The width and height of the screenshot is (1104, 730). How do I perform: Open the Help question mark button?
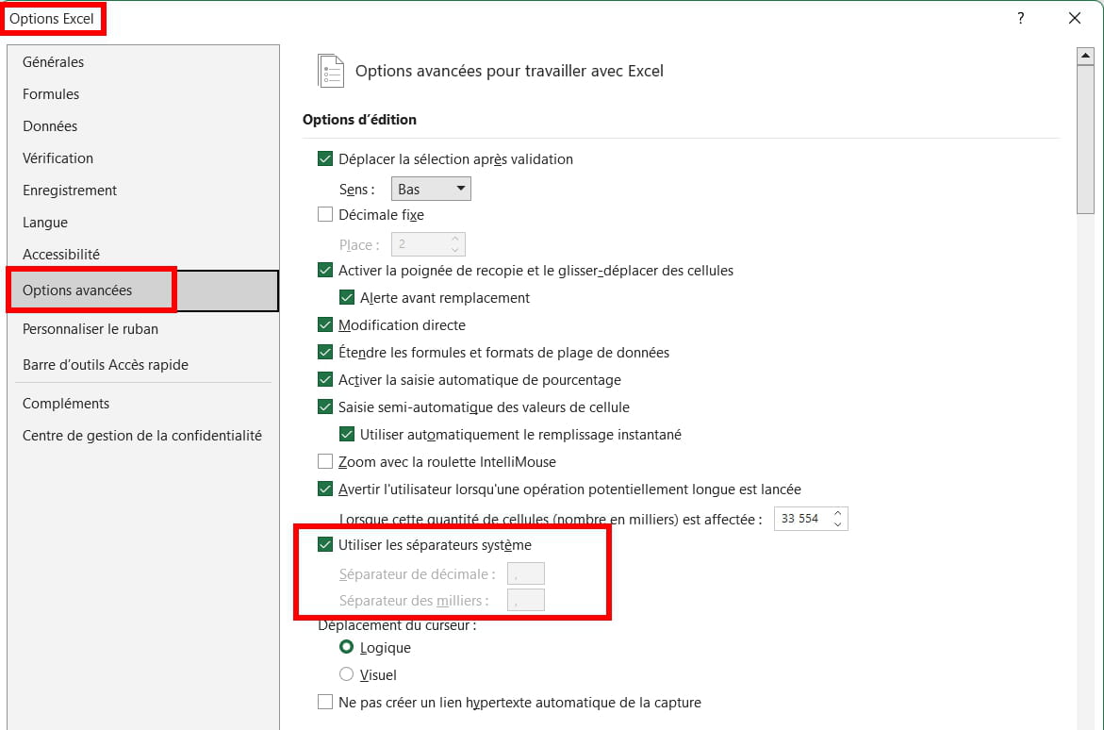(x=1020, y=18)
